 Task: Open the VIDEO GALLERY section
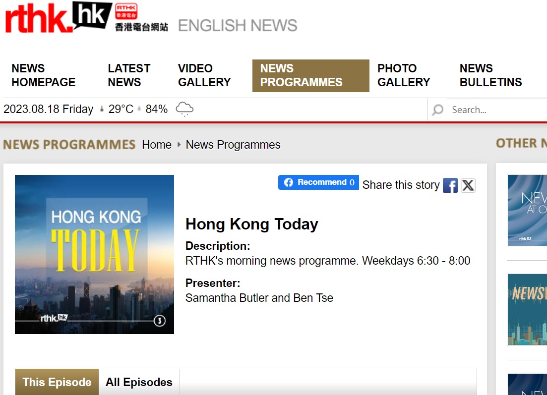(x=204, y=75)
